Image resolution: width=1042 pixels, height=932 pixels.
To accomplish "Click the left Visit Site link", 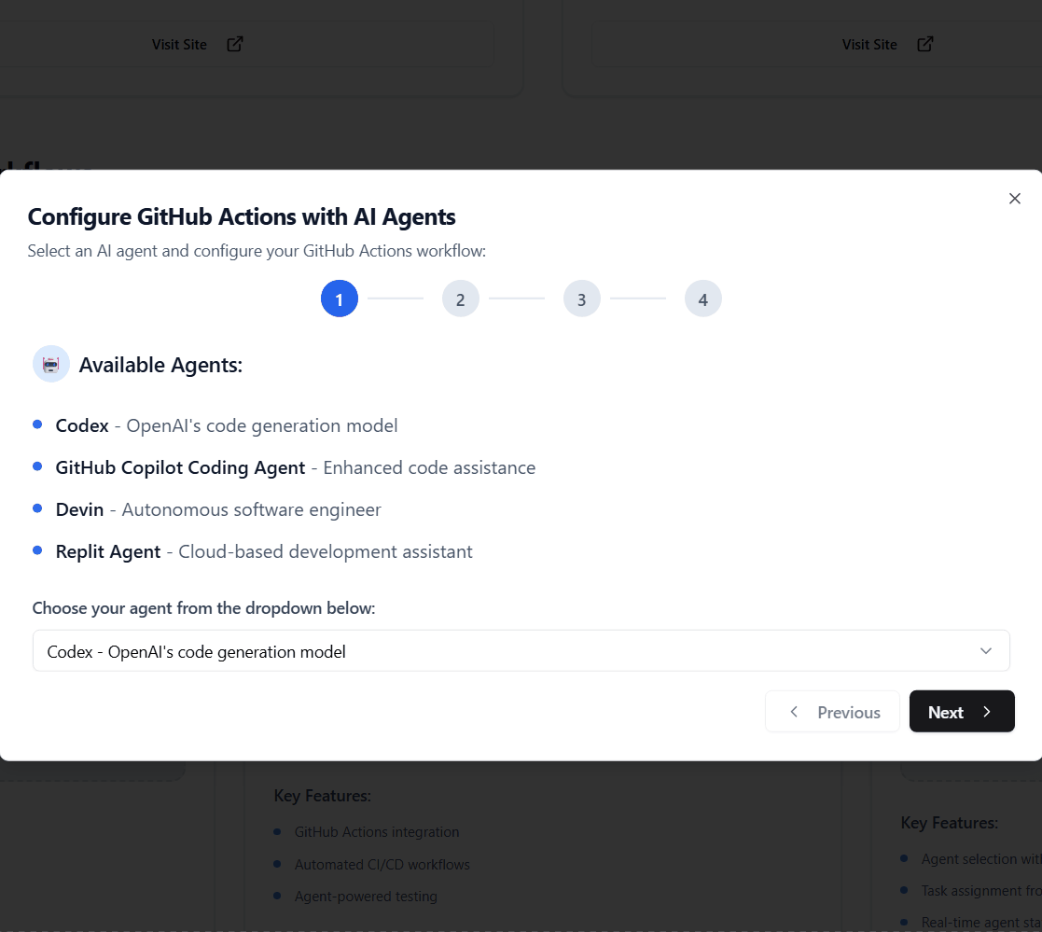I will [179, 43].
